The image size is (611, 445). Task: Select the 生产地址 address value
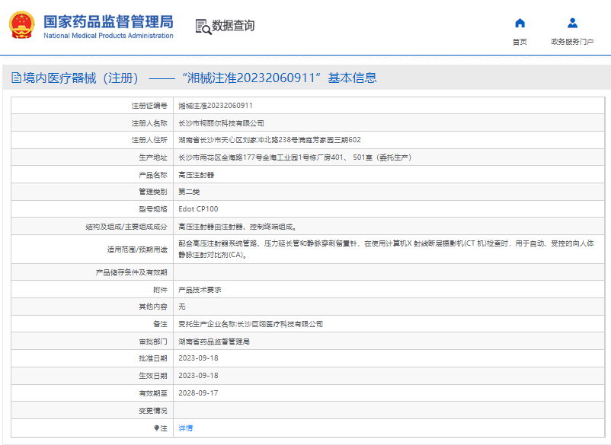click(295, 157)
